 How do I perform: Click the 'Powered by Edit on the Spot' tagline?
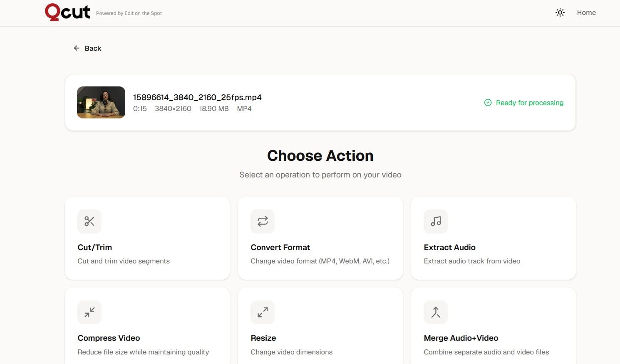coord(129,13)
